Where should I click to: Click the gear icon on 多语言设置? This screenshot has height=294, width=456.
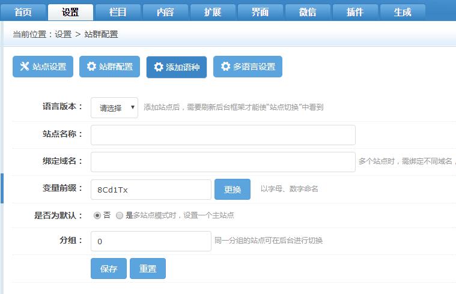[225, 67]
